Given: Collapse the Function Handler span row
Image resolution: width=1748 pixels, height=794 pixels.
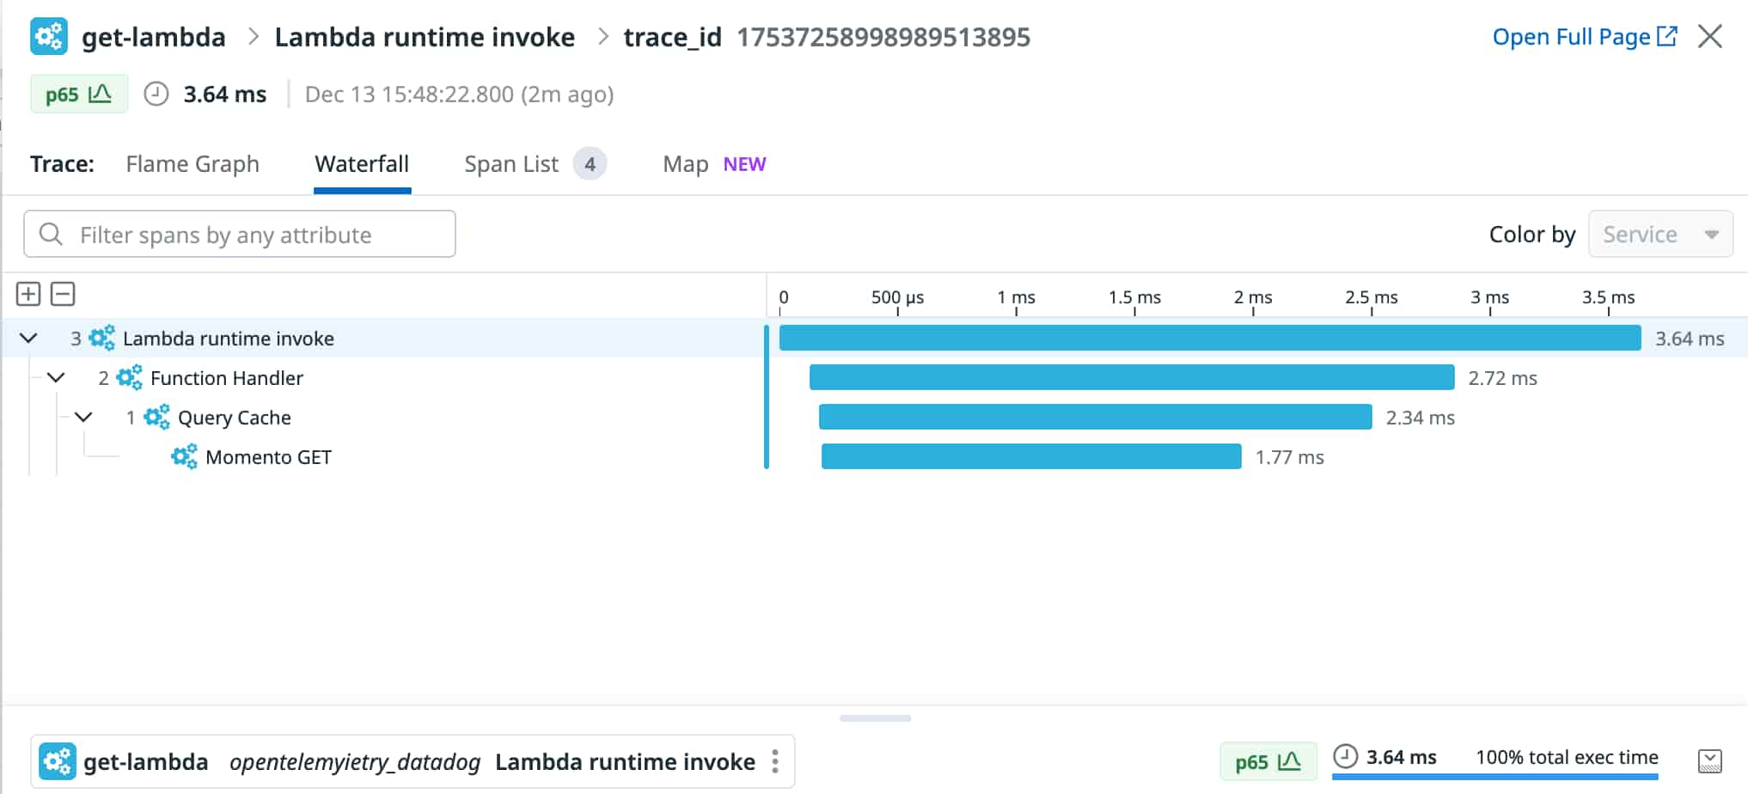Looking at the screenshot, I should point(56,378).
